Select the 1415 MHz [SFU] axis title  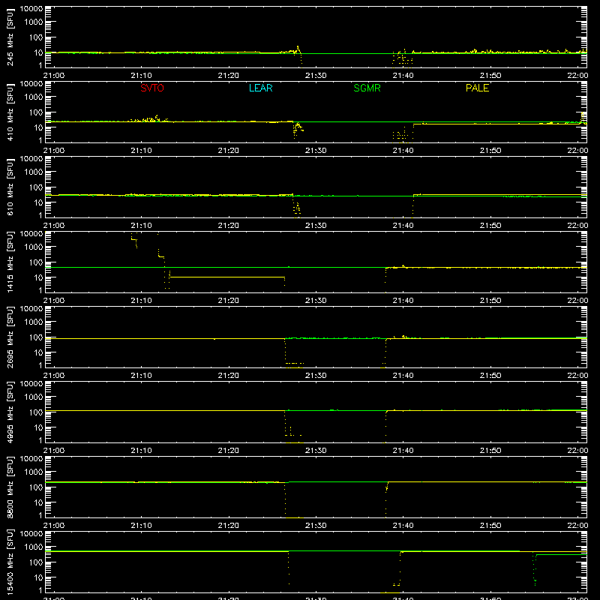(10, 262)
